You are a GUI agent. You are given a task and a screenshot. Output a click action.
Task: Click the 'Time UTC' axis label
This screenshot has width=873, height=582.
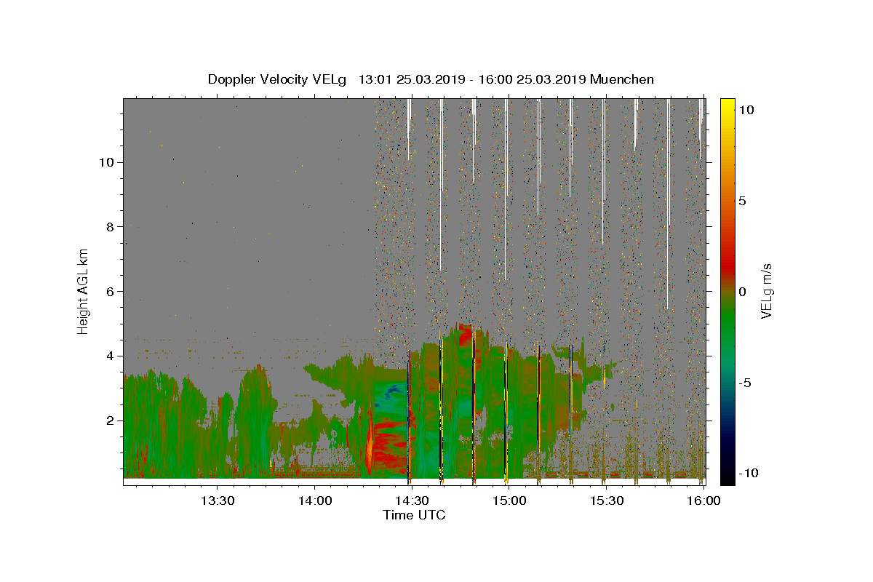pyautogui.click(x=414, y=515)
